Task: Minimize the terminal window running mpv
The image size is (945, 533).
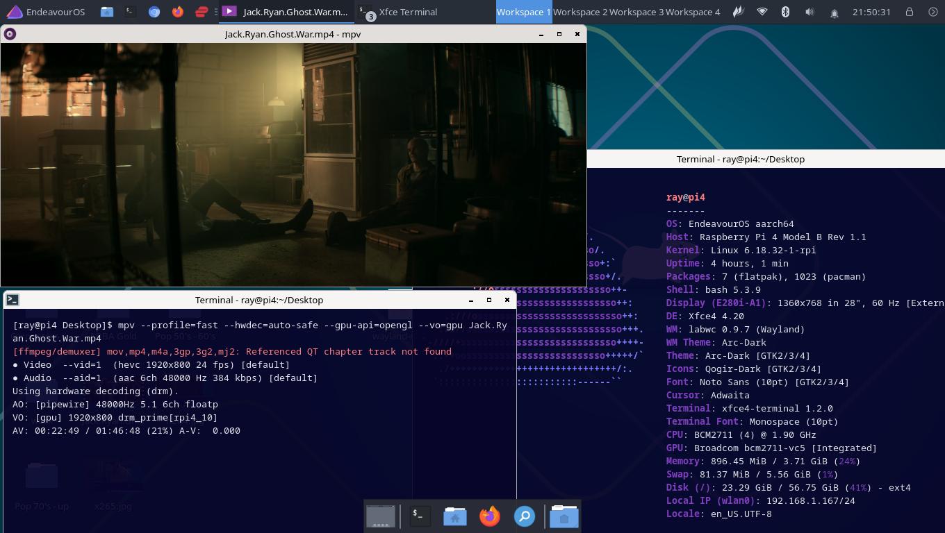Action: (471, 300)
